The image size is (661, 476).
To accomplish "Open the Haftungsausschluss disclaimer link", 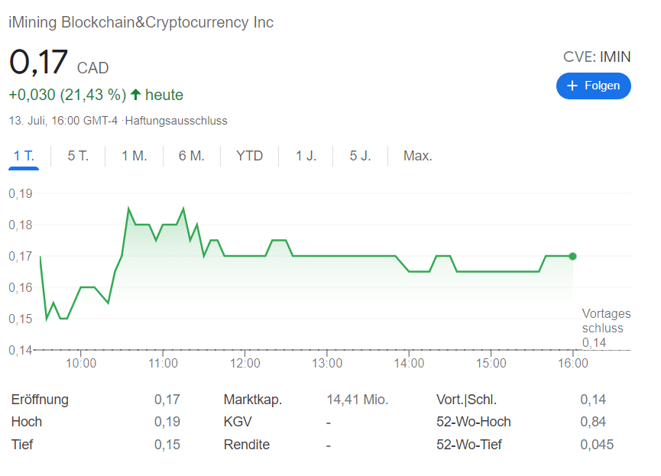I will (x=177, y=121).
